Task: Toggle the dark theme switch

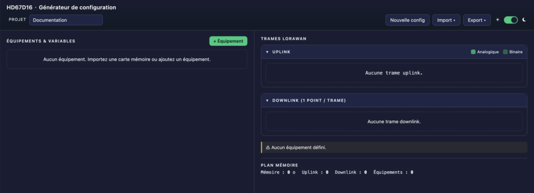Action: point(511,20)
